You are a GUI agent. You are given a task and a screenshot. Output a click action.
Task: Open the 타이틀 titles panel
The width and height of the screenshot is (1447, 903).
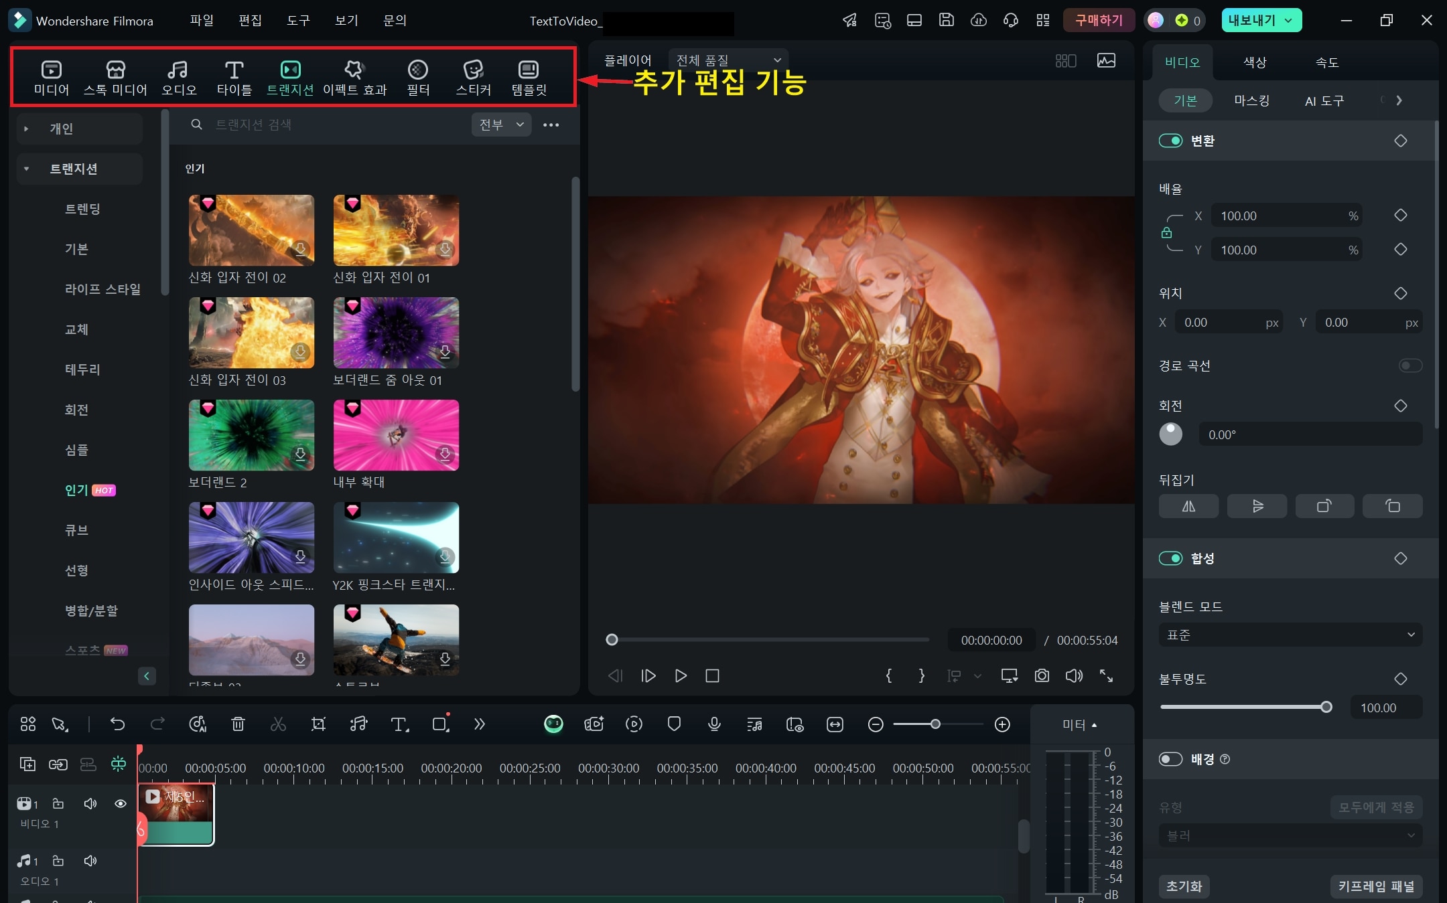[x=234, y=78]
